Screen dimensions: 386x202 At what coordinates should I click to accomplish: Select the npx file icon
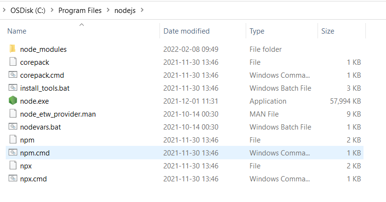[x=13, y=166]
